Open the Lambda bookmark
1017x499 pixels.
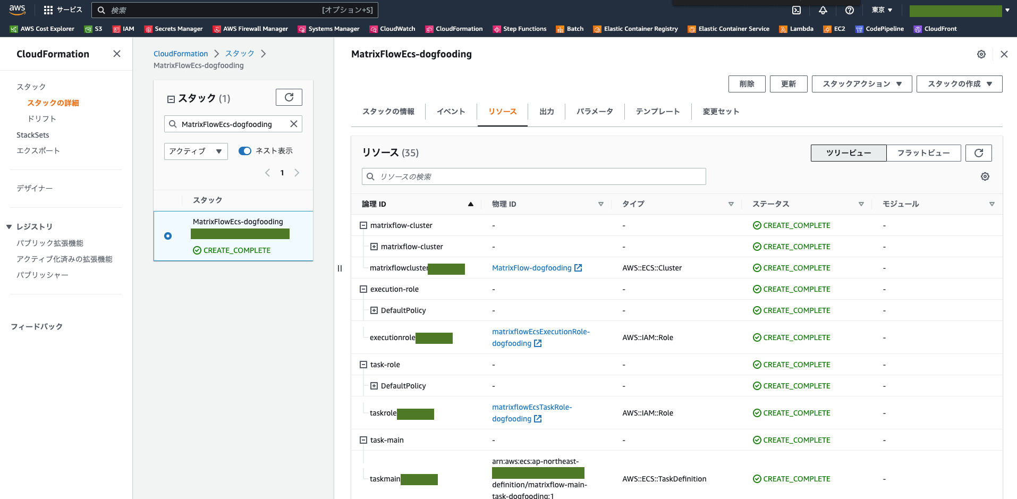coord(796,29)
